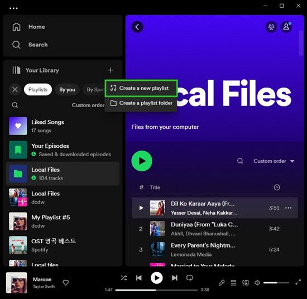Seek in the song progress bar

click(156, 290)
